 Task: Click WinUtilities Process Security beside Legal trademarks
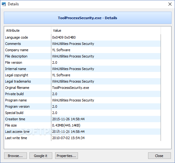73,81
